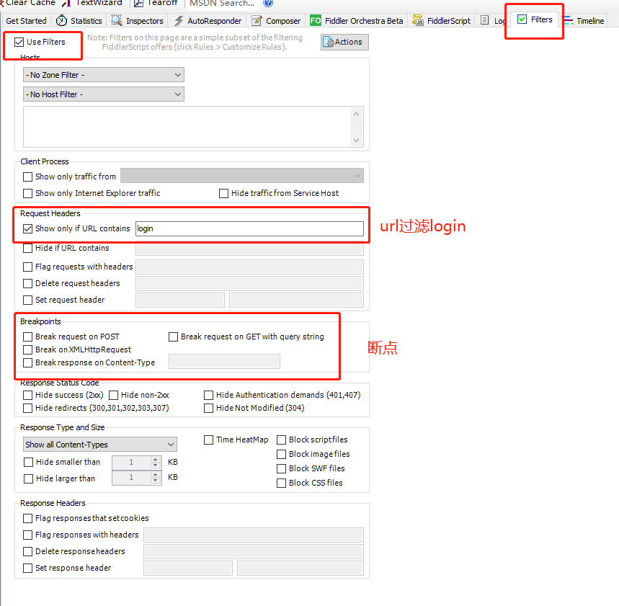Click the Actions button
Viewport: 619px width, 606px height.
point(344,42)
